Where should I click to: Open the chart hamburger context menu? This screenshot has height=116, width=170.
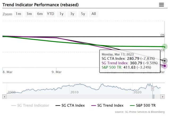click(x=161, y=5)
